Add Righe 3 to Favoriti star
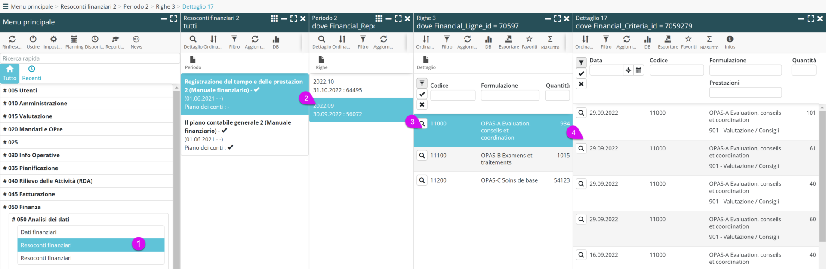Image resolution: width=826 pixels, height=269 pixels. coord(529,40)
